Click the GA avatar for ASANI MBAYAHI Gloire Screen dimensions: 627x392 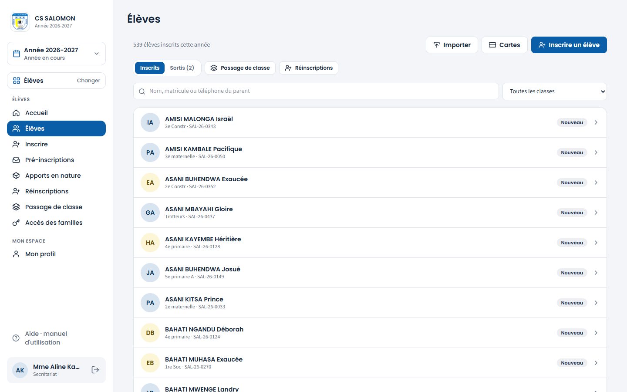[150, 213]
